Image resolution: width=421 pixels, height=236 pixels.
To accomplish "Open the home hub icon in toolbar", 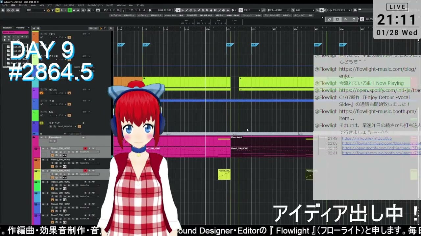I will tap(3, 10).
